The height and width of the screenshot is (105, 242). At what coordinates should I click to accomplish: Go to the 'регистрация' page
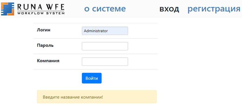click(x=214, y=9)
